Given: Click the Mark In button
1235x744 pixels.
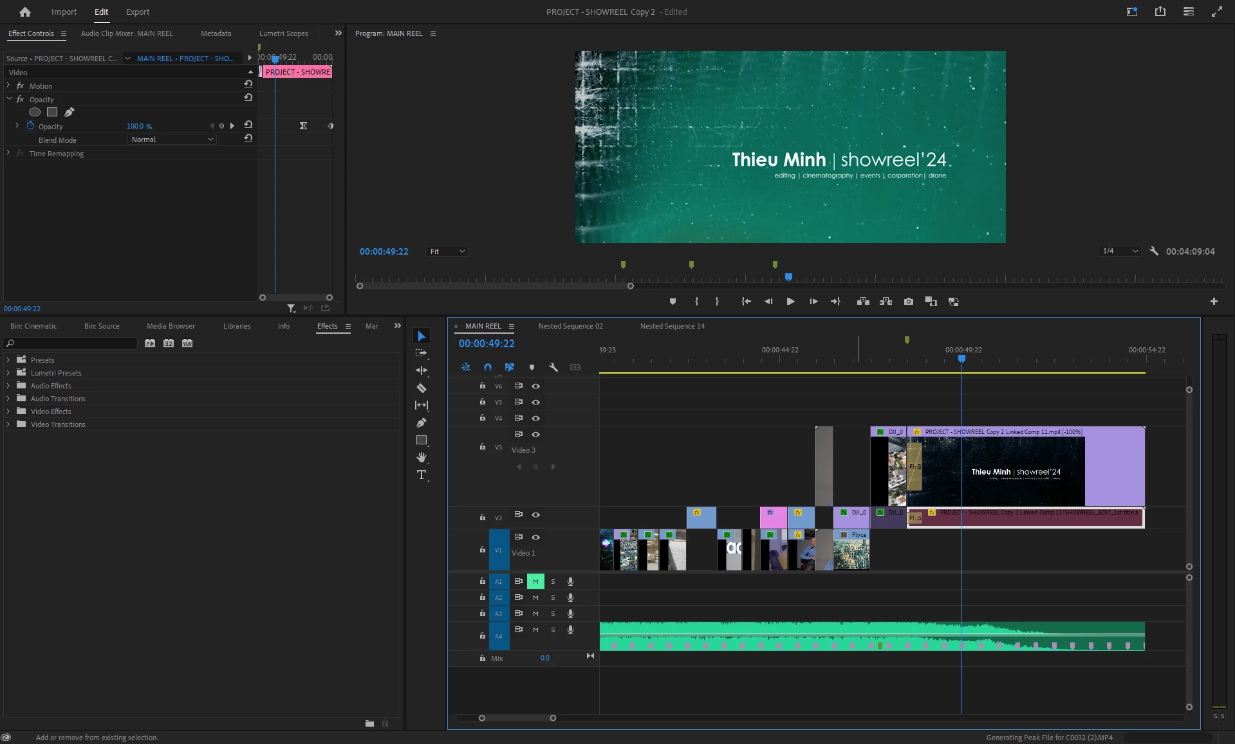Looking at the screenshot, I should pos(696,302).
